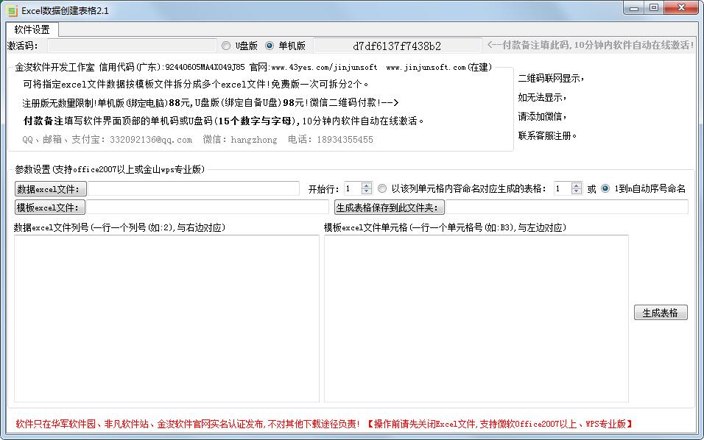Decrease the 开始行 value with down arrow
This screenshot has height=440, width=704.
point(367,192)
